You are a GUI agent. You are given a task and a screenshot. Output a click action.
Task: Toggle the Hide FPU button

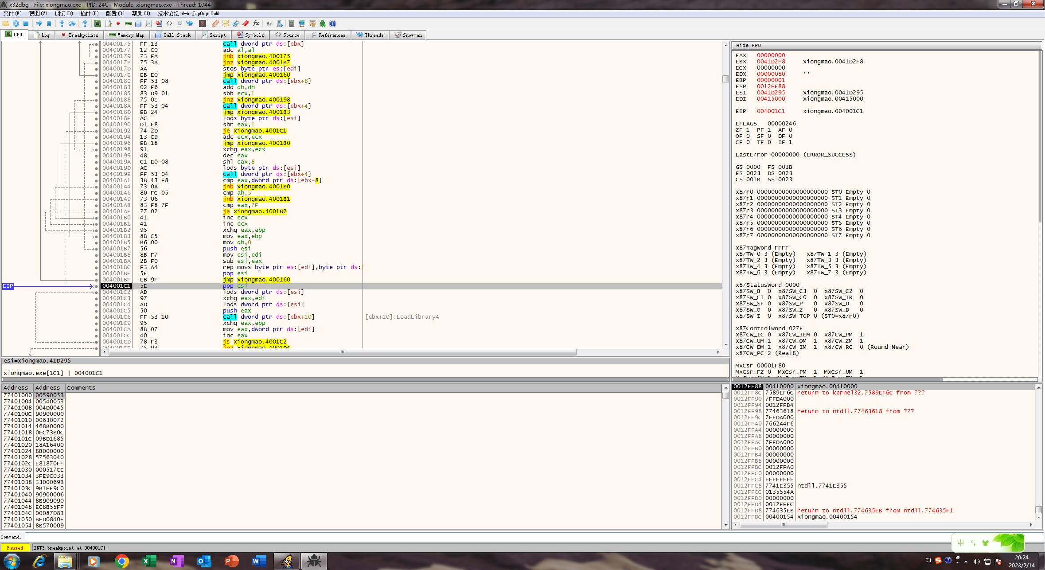click(748, 45)
